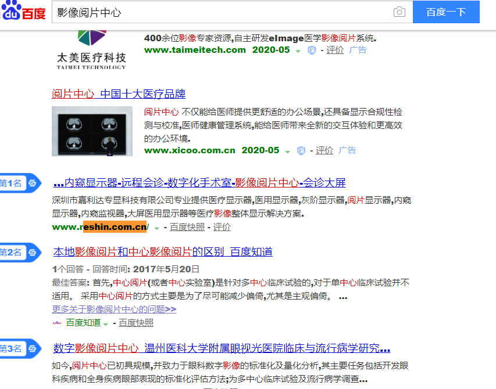Open the green 百度知道 source link
This screenshot has width=496, height=389.
point(83,323)
